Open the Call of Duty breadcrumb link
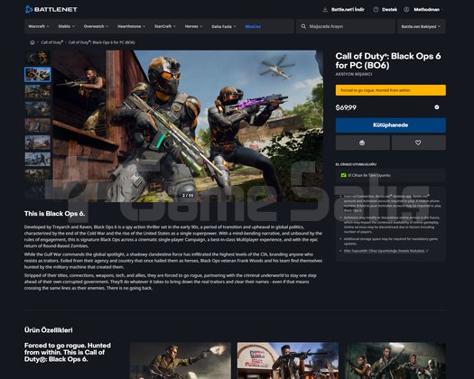 tap(52, 42)
